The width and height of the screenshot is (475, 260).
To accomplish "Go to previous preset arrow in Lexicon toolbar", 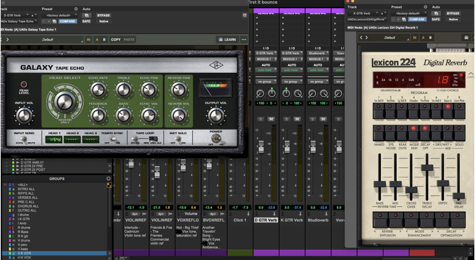I will tap(361, 38).
